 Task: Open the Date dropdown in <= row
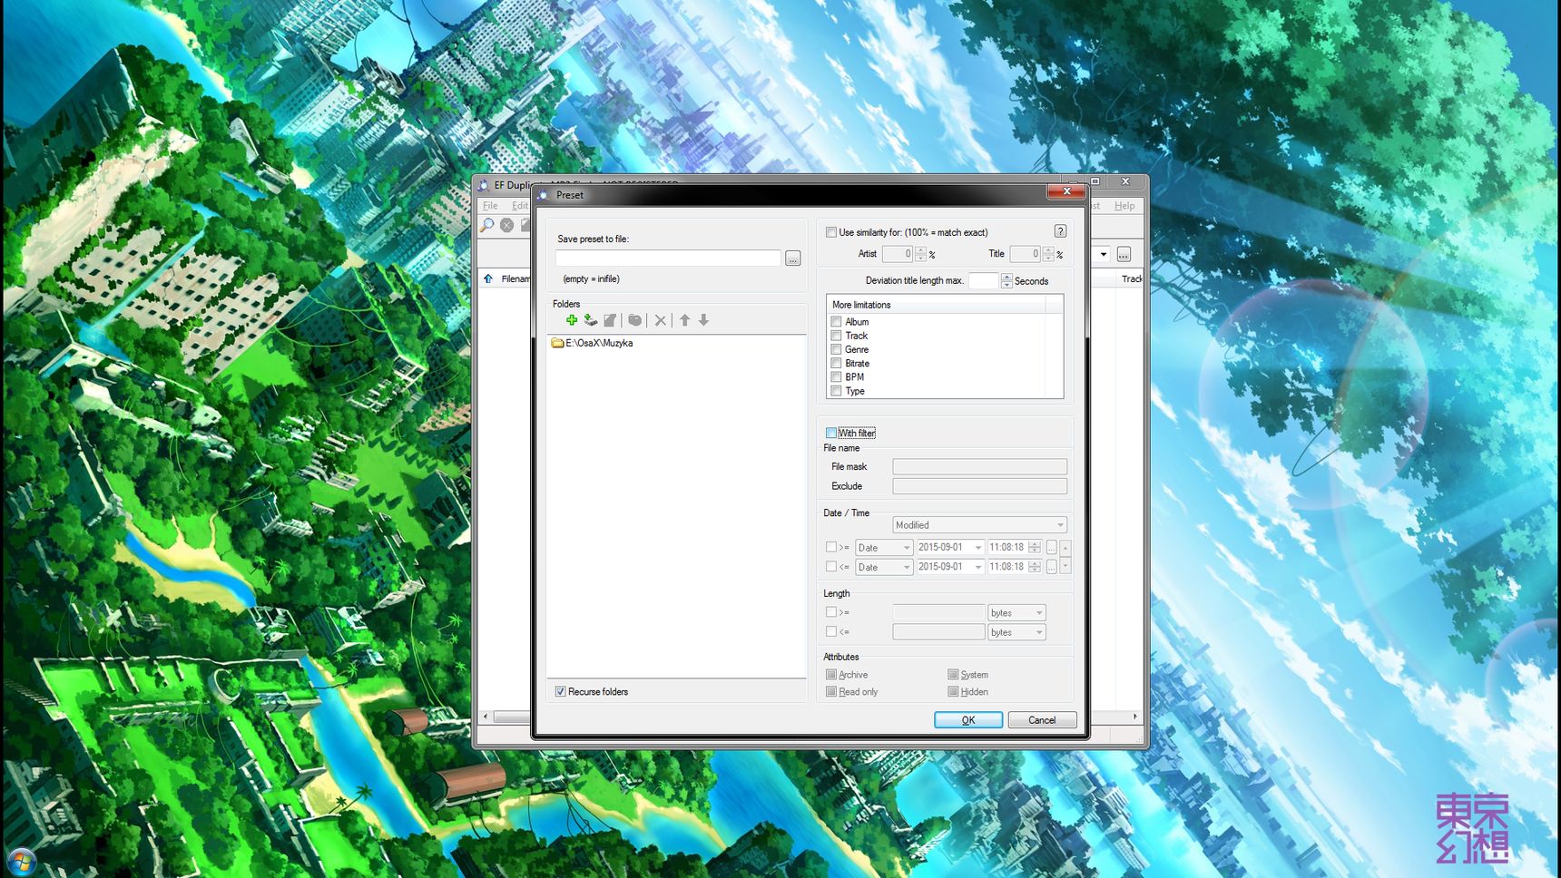click(x=884, y=567)
